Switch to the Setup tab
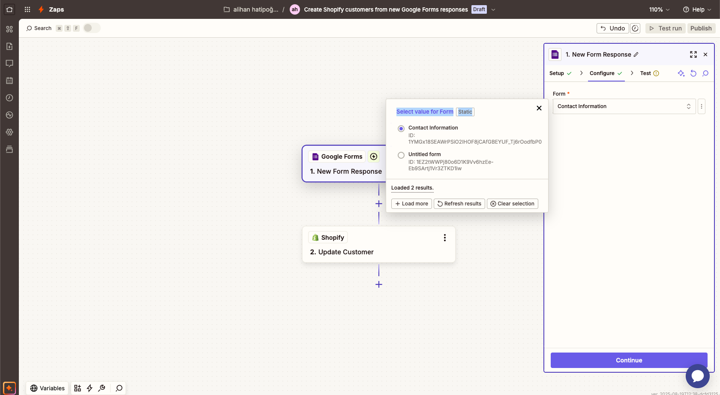 (x=557, y=73)
